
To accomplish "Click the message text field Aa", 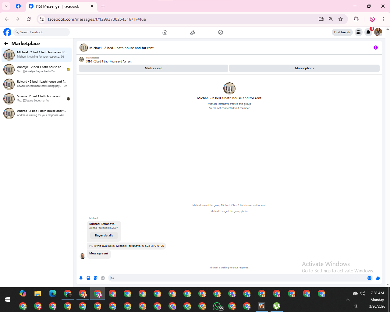I will click(x=238, y=278).
